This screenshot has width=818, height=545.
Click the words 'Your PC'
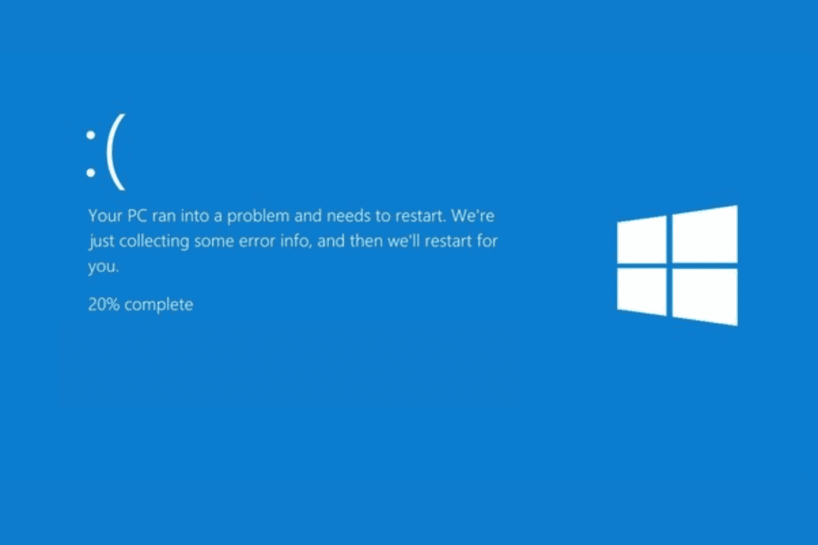tap(117, 216)
